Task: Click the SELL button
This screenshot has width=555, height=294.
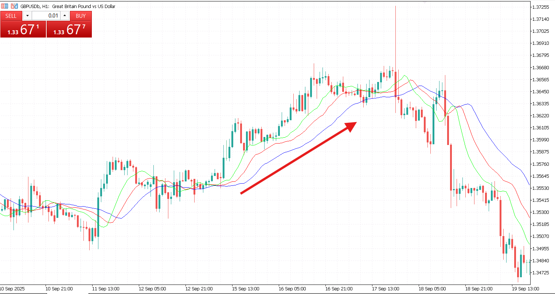Action: pyautogui.click(x=11, y=16)
